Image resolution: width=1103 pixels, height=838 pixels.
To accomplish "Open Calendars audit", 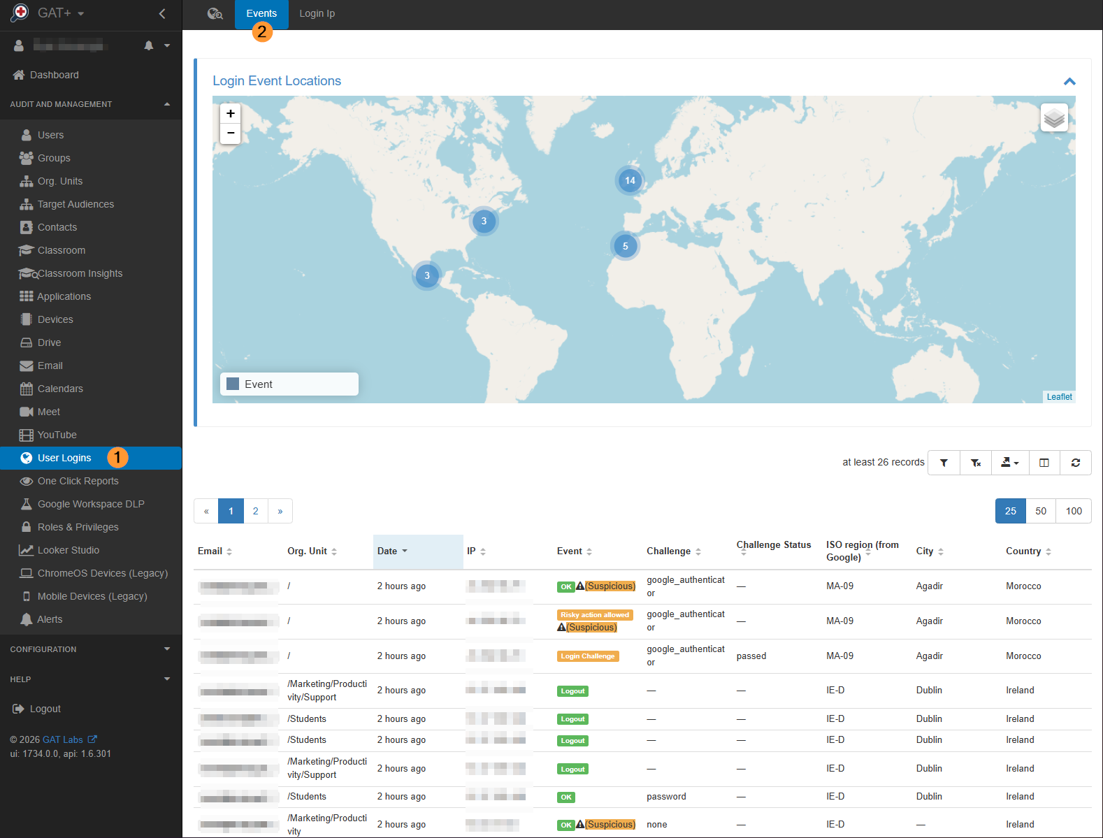I will [x=60, y=389].
